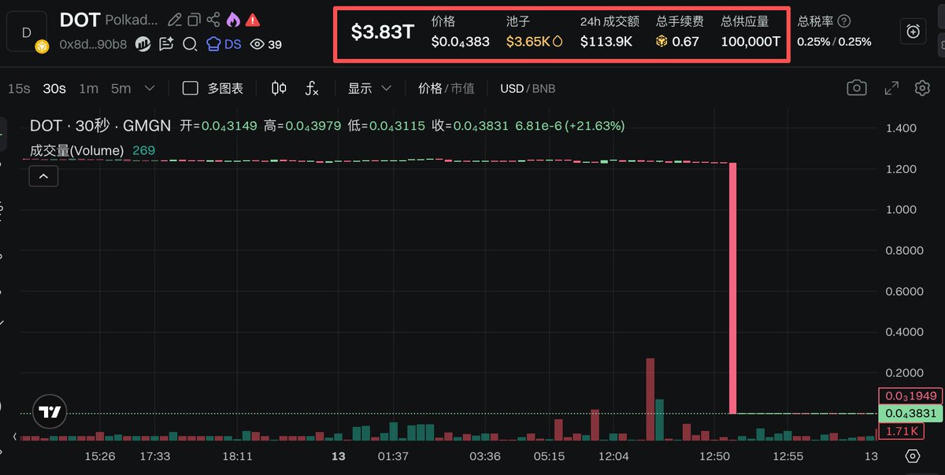The width and height of the screenshot is (945, 475).
Task: Click the red 1.71K volume label
Action: pos(902,431)
